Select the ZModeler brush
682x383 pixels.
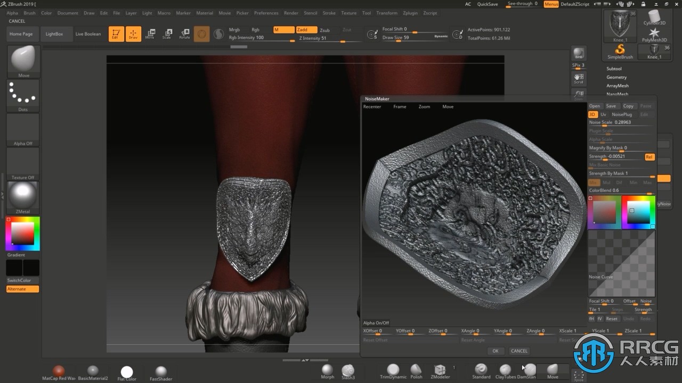coord(440,371)
